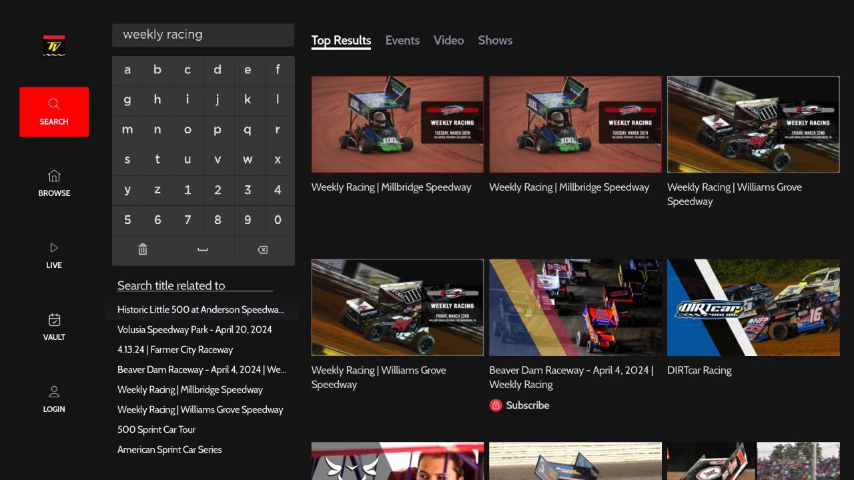Select suggestion Weekly Racing | Williams Grove Speedway
The height and width of the screenshot is (480, 854).
(200, 409)
